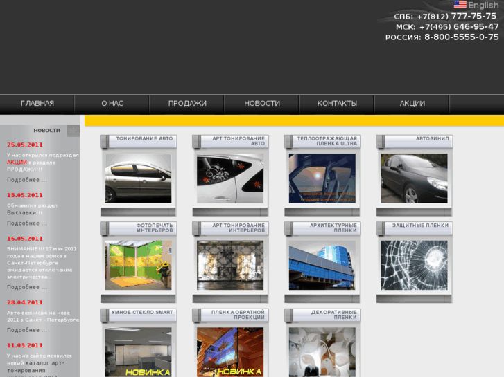504x377 pixels.
Task: Select the 25.05.2011 news date
Action: 25,145
